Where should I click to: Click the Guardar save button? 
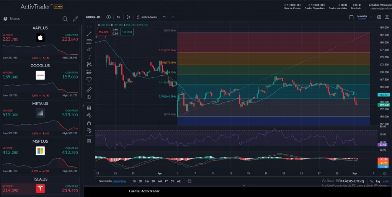(x=362, y=17)
